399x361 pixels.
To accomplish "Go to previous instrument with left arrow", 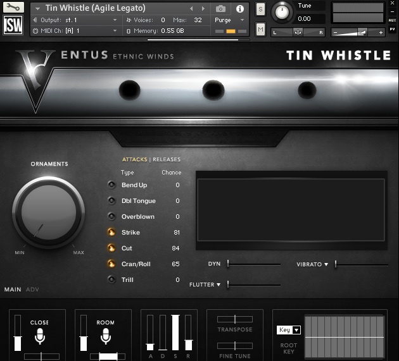I will (x=191, y=9).
